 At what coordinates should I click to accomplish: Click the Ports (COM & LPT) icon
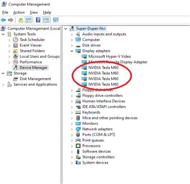click(78, 135)
